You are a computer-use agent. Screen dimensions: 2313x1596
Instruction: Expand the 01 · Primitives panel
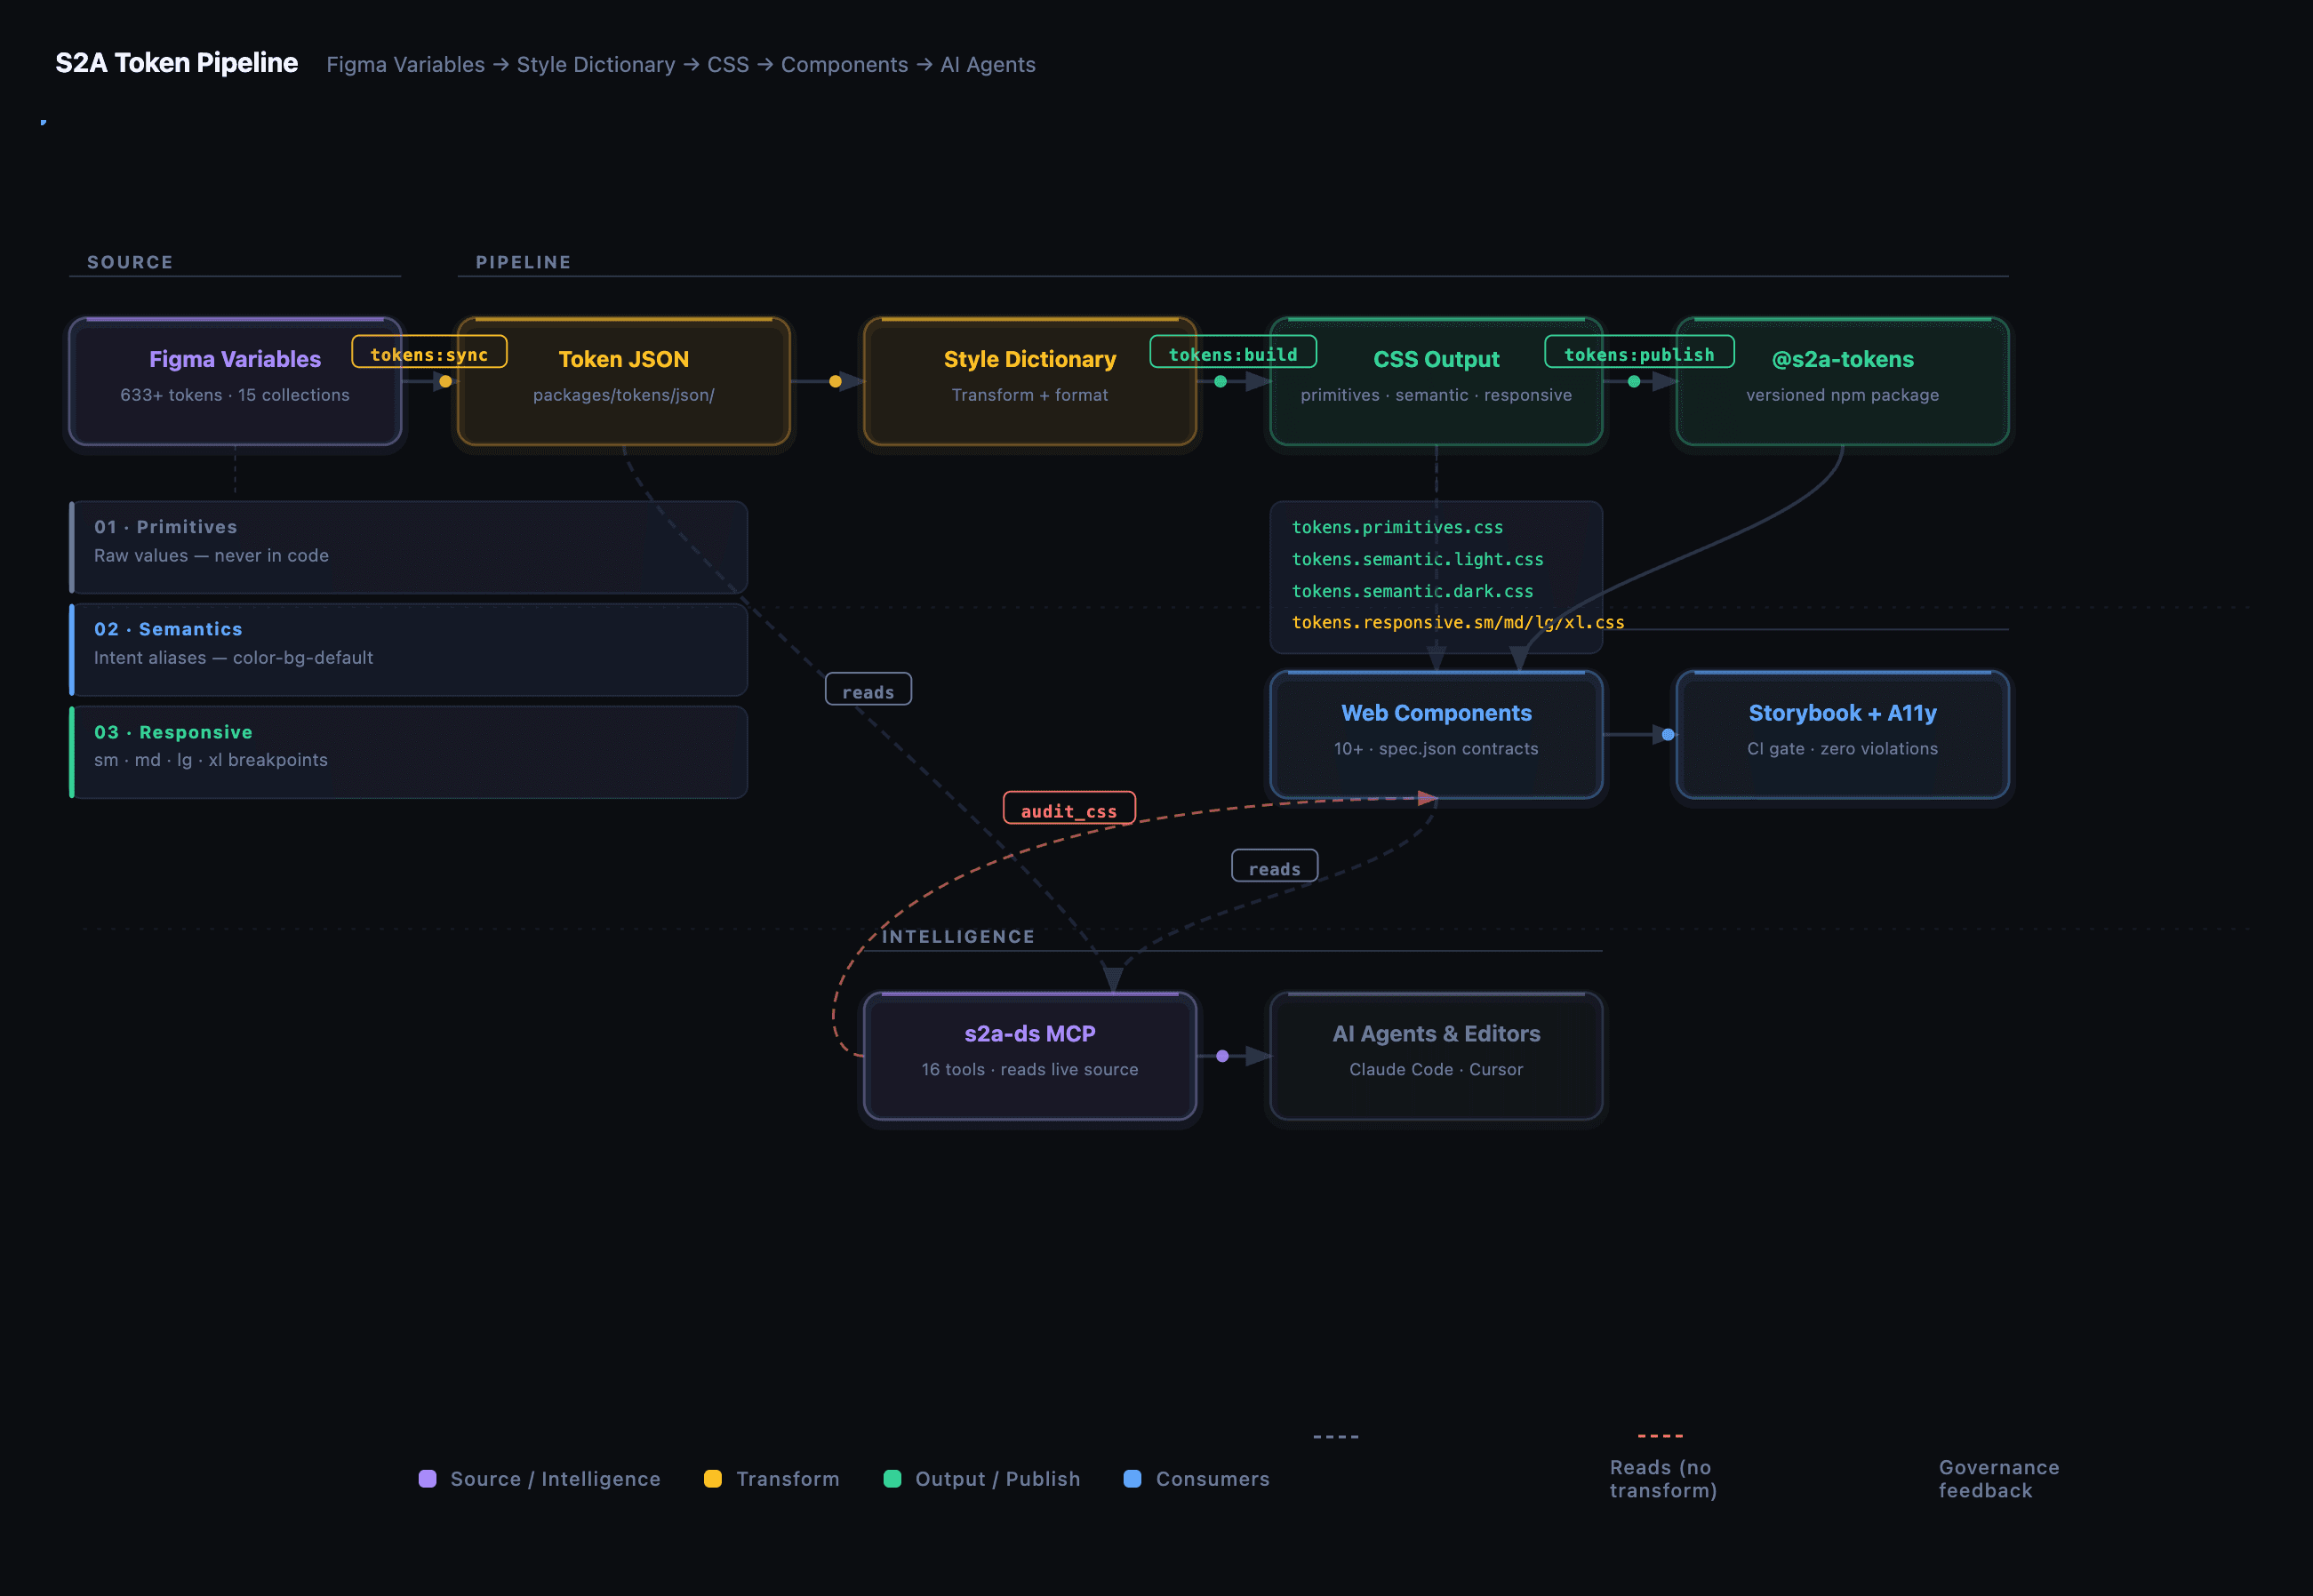[409, 547]
